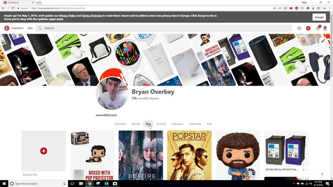Screen dimensions: 333x187
Task: Bookmark page with the star icon
Action: (x=274, y=8)
